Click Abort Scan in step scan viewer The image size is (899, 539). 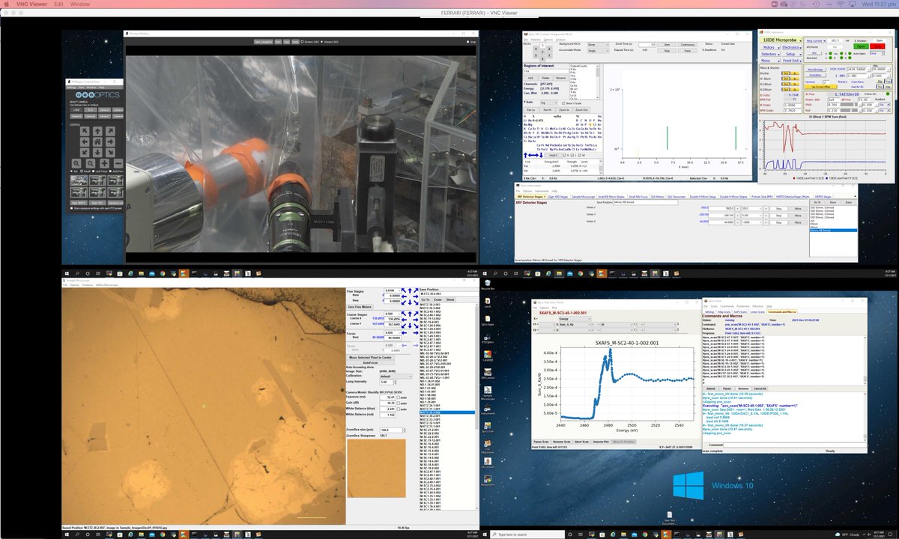(x=581, y=442)
